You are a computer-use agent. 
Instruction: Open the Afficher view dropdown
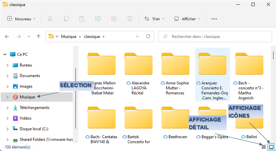[x=187, y=19]
